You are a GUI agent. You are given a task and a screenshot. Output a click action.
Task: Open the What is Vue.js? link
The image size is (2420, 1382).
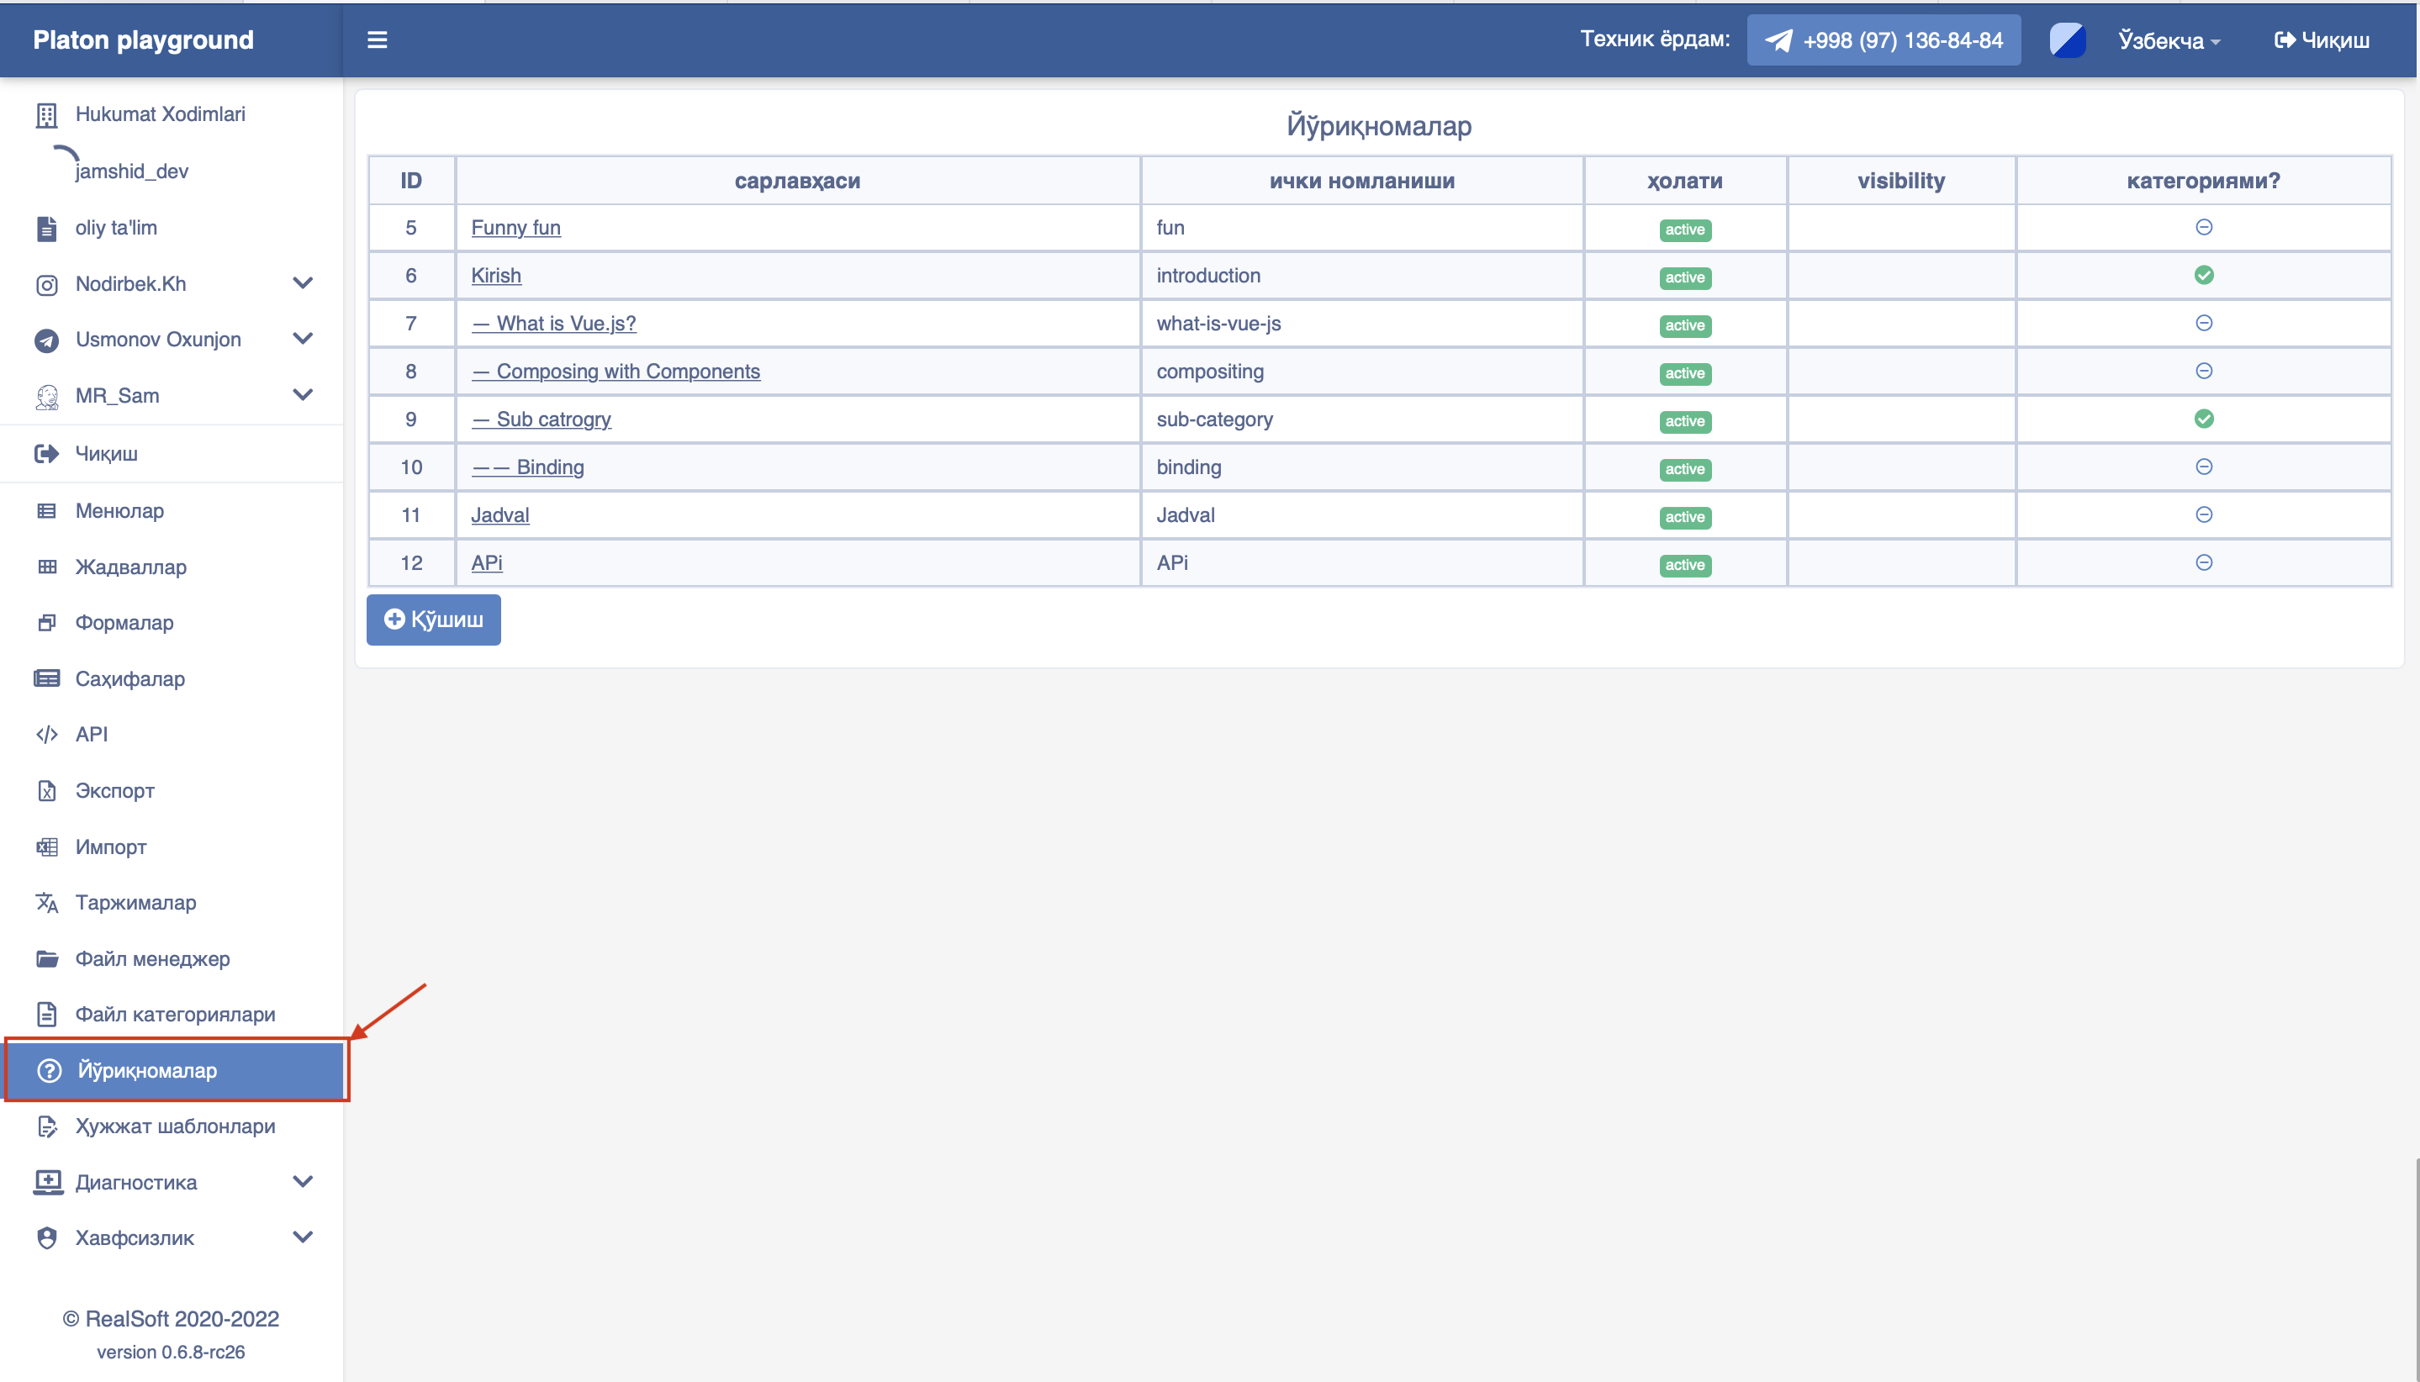click(x=553, y=324)
